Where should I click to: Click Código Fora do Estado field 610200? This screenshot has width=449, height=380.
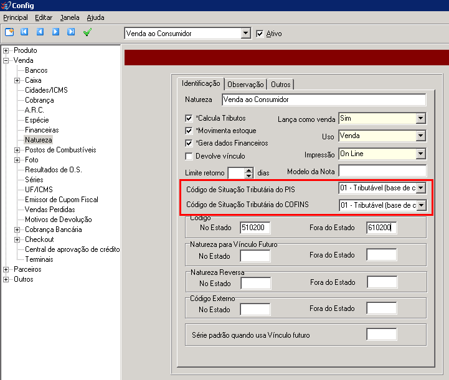tap(381, 228)
